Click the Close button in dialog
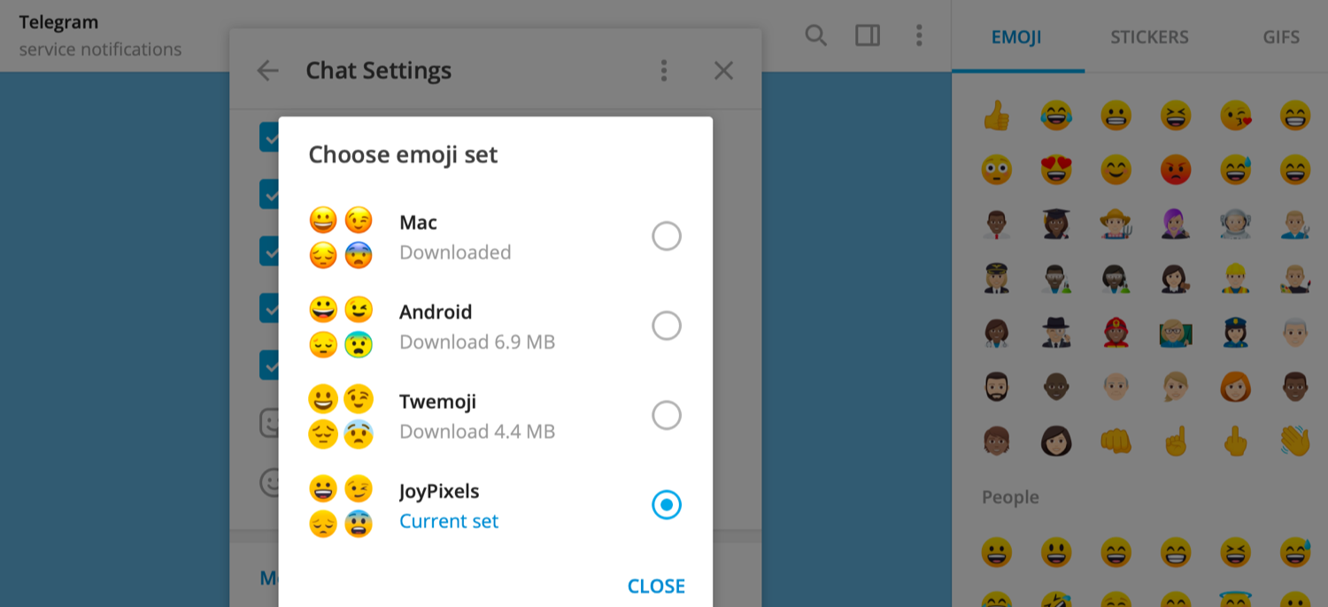This screenshot has width=1328, height=607. (x=656, y=586)
